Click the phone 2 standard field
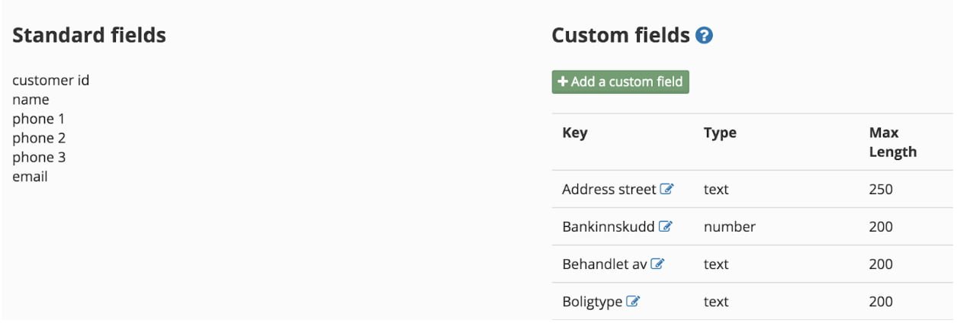Viewport: 957px width, 323px height. tap(39, 138)
